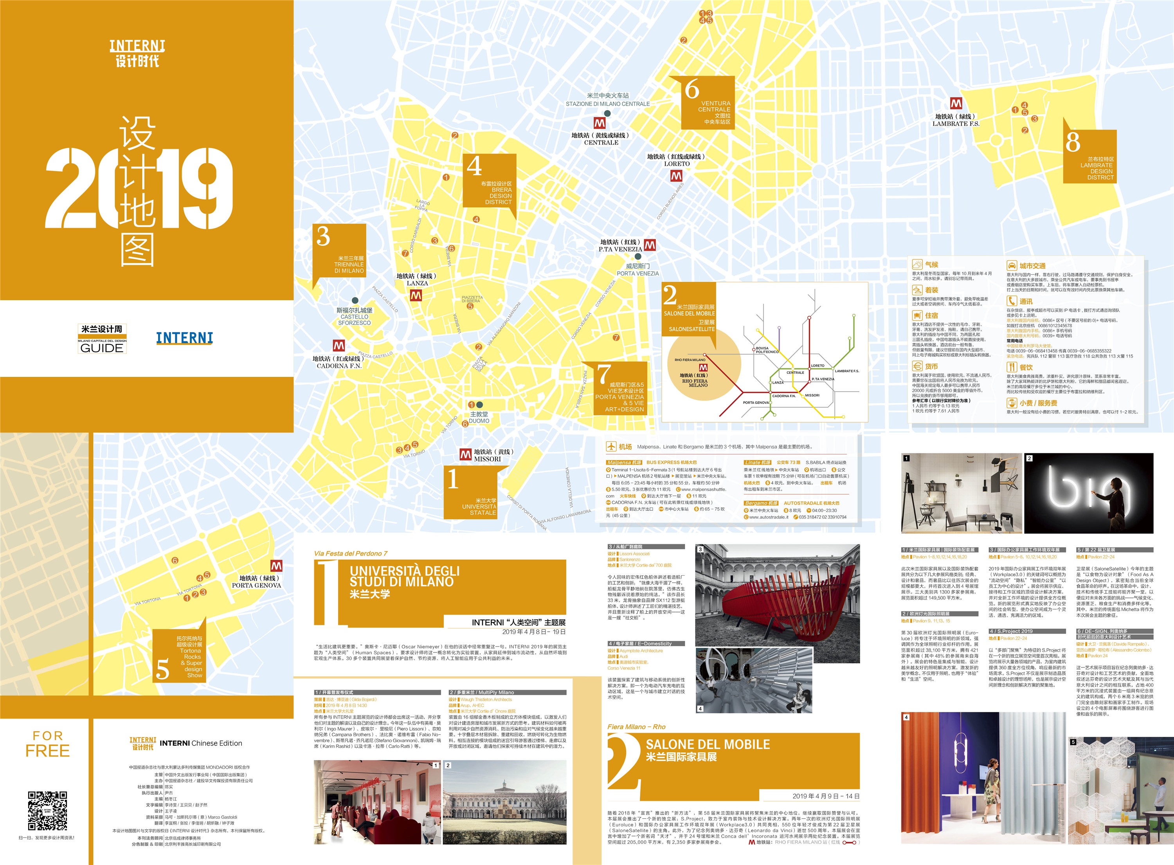
Task: Click the Linate 机场 label
Action: point(758,462)
